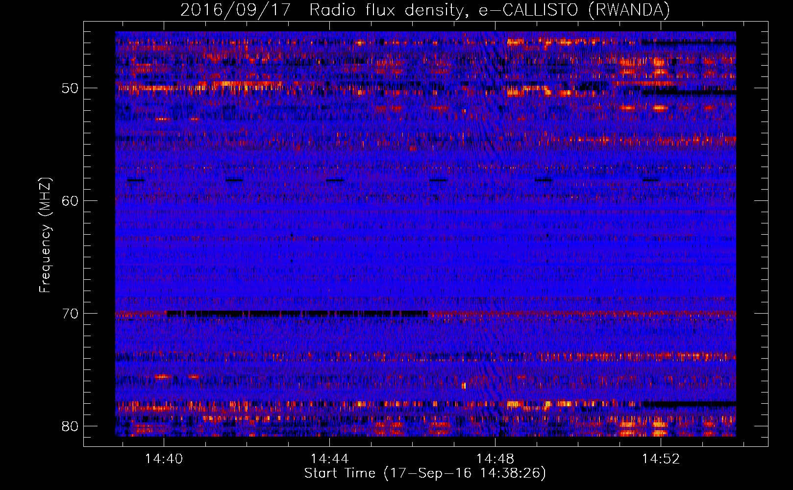Click the plot title "2016/09/17 Radio flux density, e-CALLISTO (RWANDA)"

[425, 10]
